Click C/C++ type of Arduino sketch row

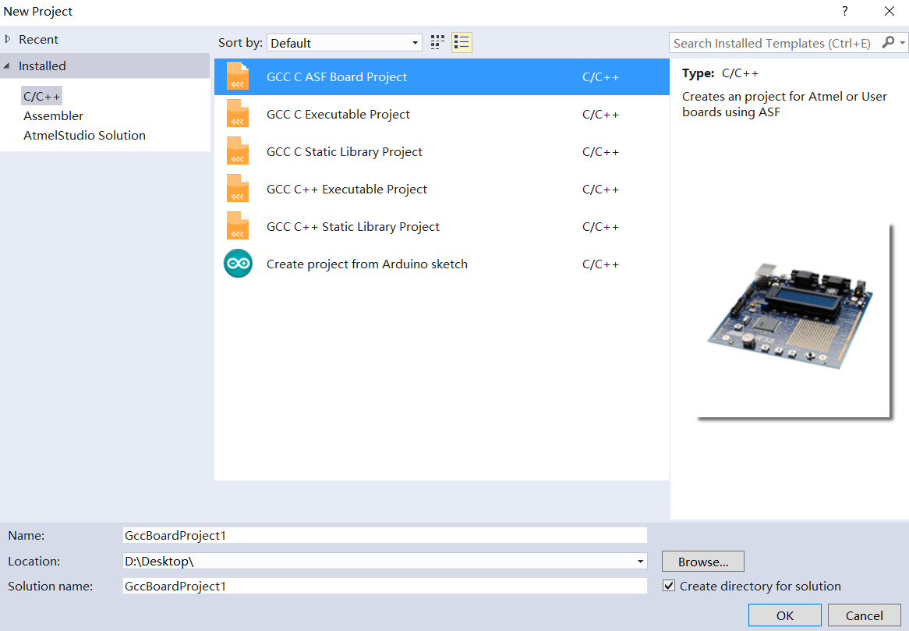click(600, 264)
